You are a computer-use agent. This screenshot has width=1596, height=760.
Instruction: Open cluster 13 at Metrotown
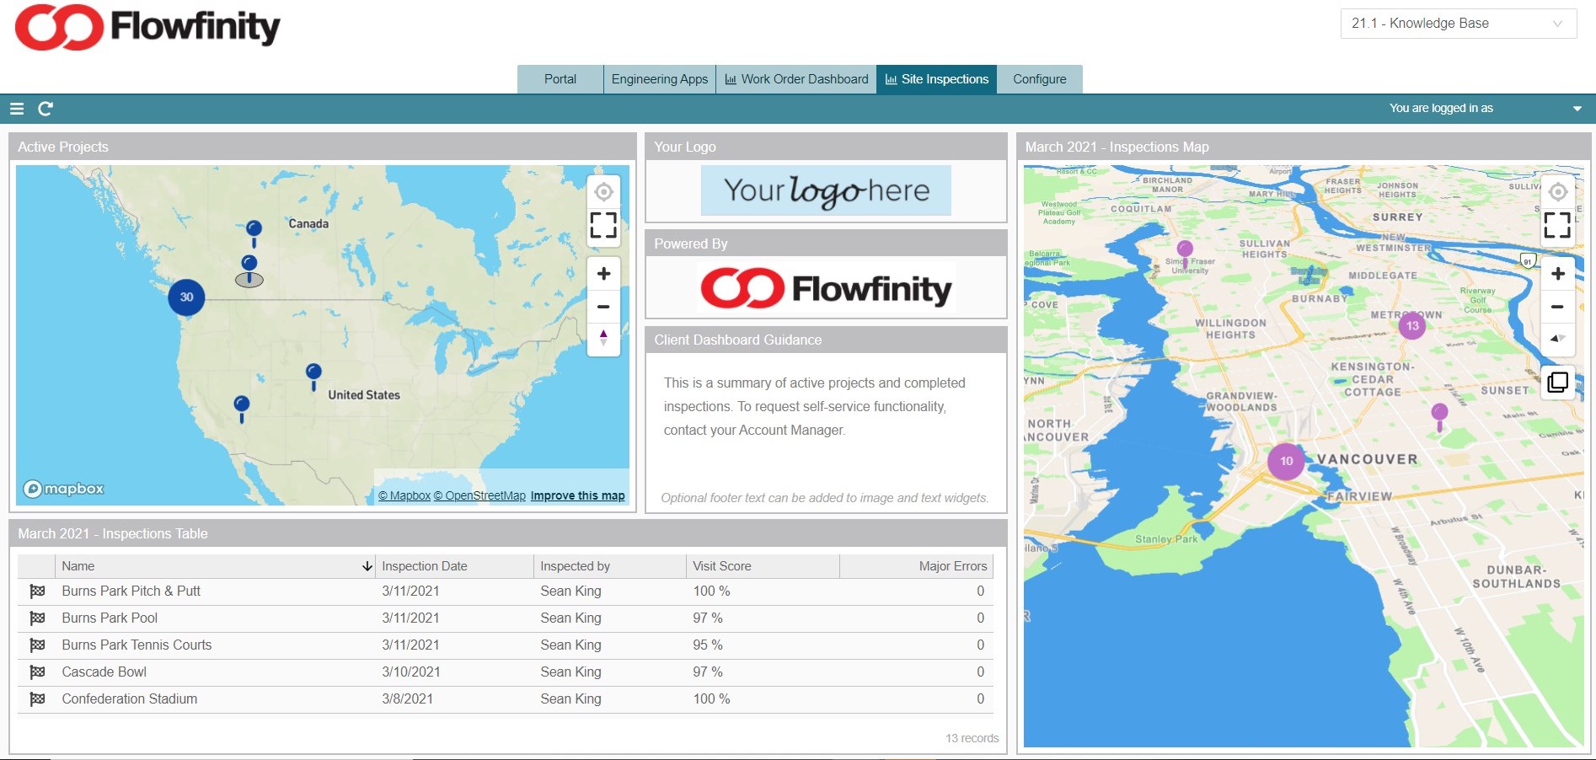click(1412, 325)
